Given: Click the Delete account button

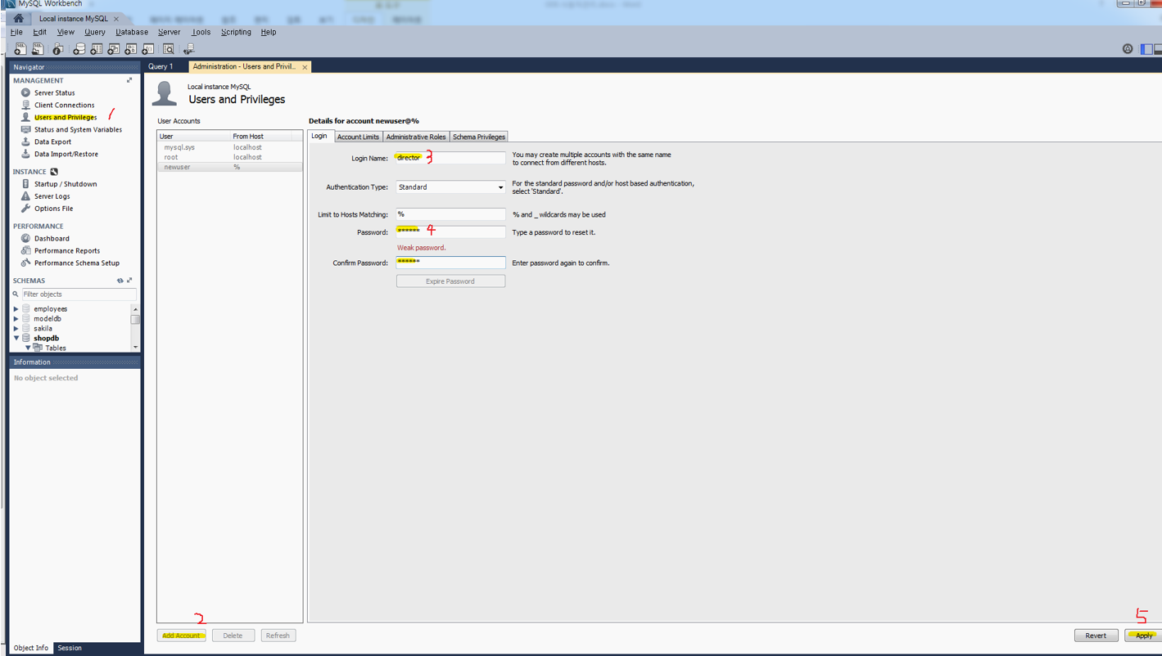Looking at the screenshot, I should coord(233,636).
